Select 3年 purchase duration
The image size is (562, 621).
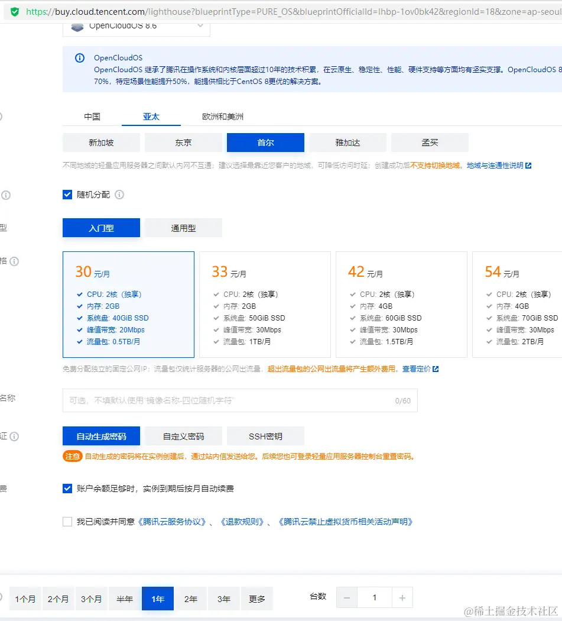pos(224,599)
